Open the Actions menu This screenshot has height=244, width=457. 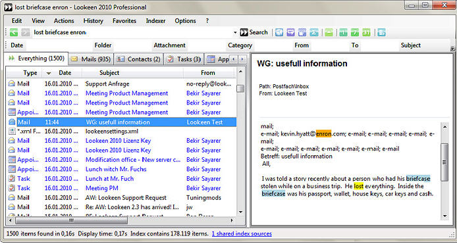(64, 21)
